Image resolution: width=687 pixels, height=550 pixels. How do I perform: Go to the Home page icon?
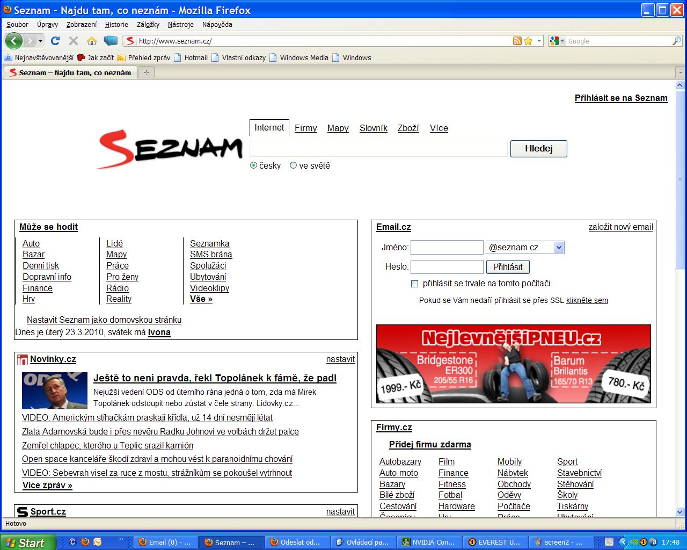92,41
